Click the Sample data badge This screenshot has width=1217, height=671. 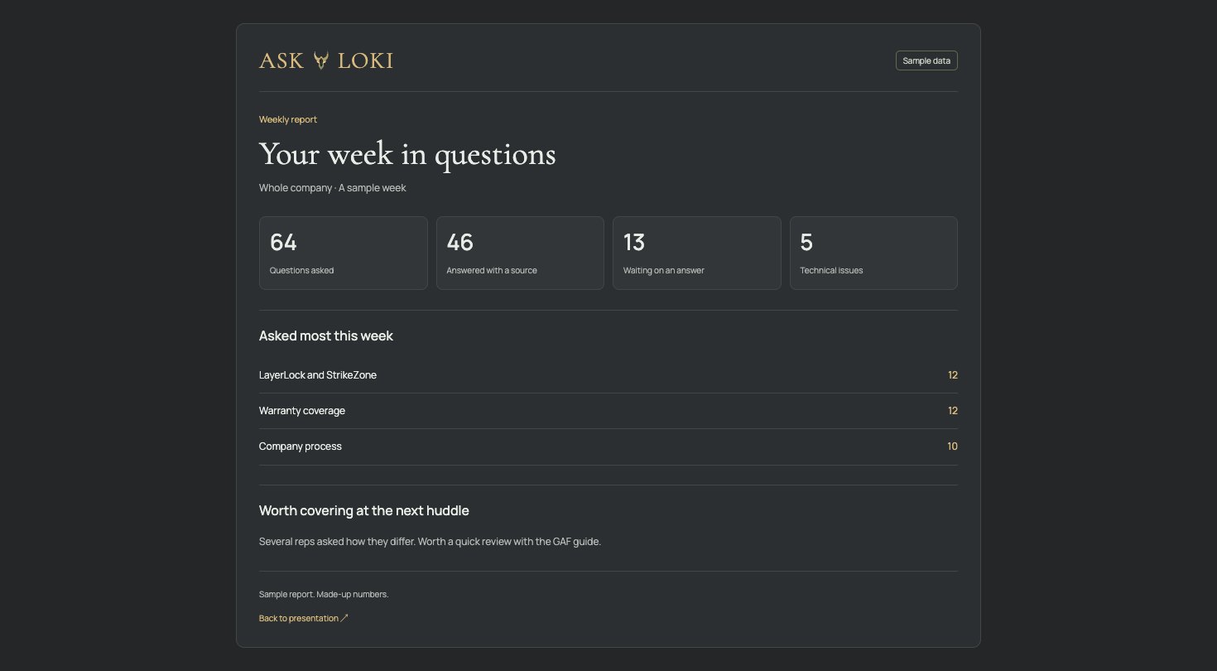926,60
